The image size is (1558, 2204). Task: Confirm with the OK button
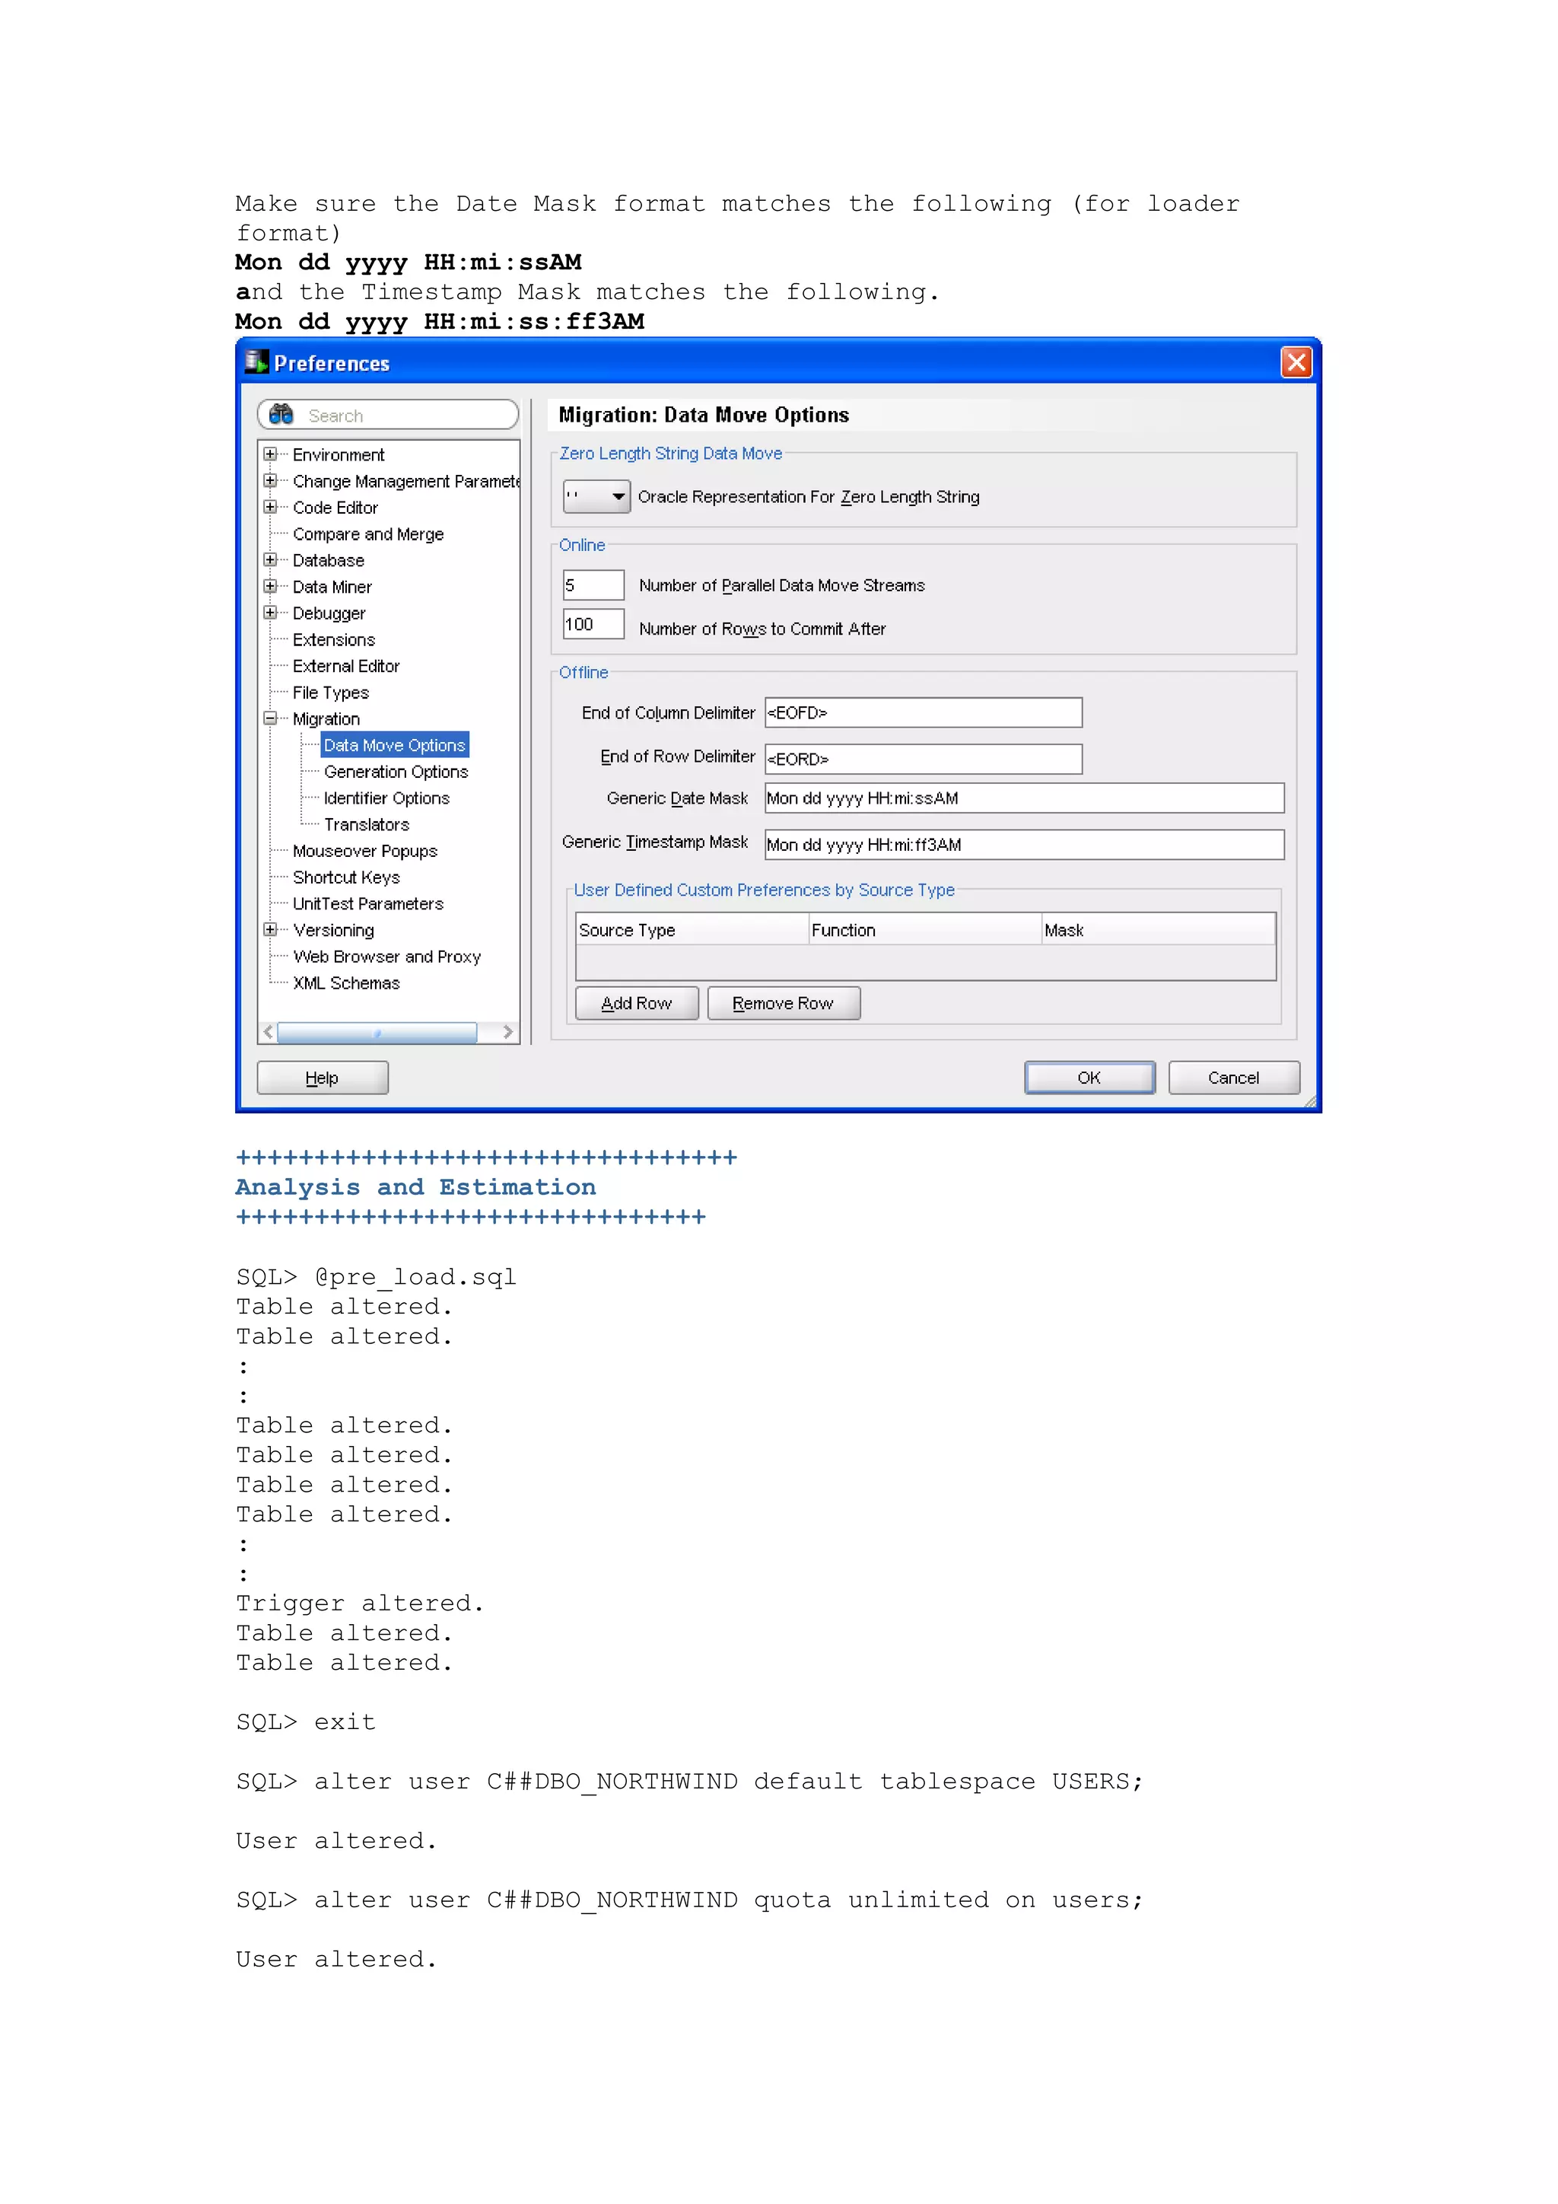tap(1089, 1077)
